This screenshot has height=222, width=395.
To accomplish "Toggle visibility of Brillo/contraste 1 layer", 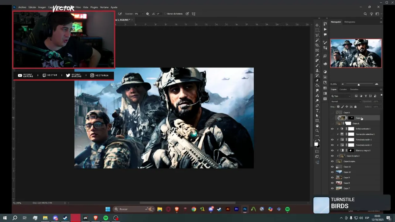I will tap(332, 129).
